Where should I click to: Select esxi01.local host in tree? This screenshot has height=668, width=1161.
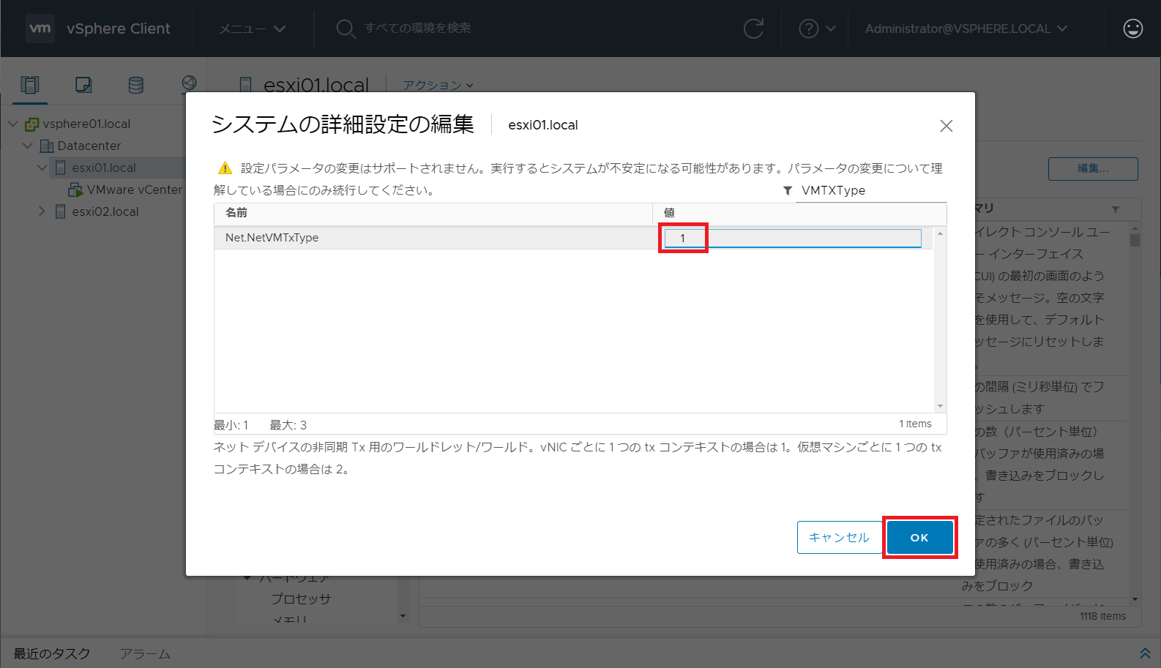tap(104, 168)
